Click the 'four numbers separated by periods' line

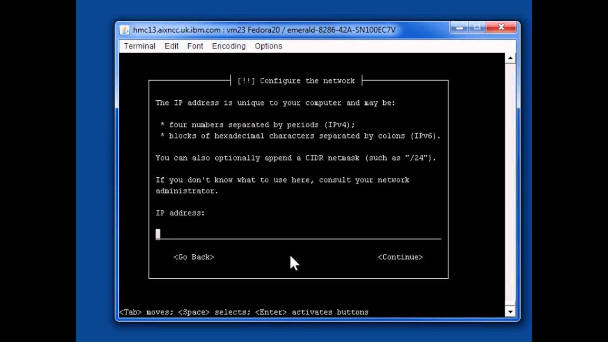[x=257, y=125]
